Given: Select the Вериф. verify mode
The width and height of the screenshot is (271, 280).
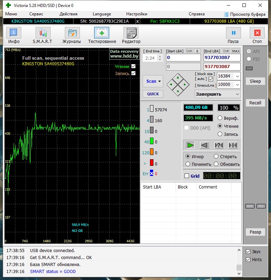Looking at the screenshot, I should (x=220, y=118).
